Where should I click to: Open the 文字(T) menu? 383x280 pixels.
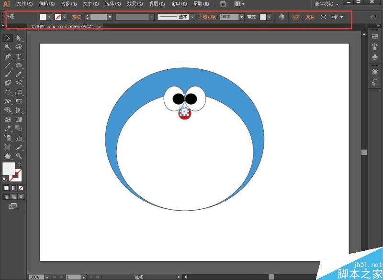(90, 4)
